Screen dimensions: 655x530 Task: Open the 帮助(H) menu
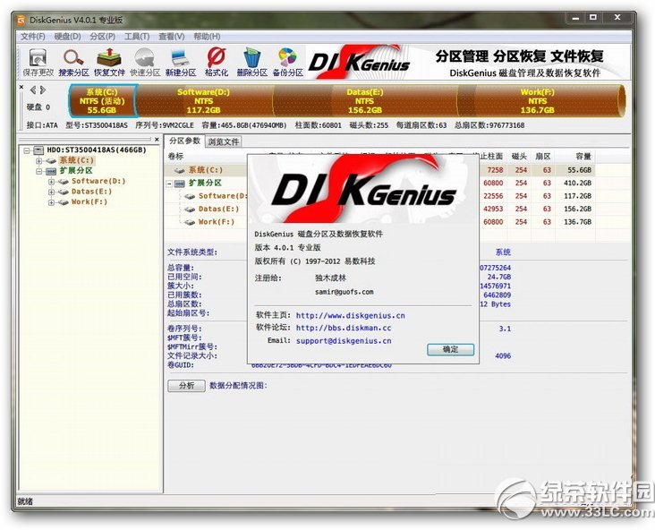coord(207,37)
